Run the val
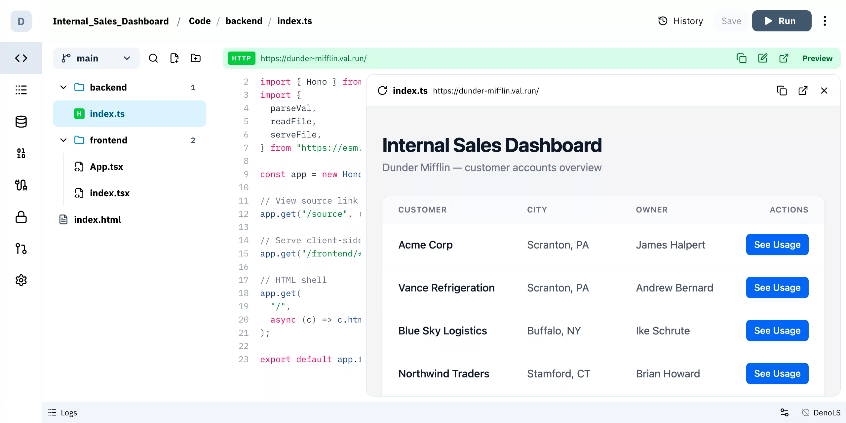The height and width of the screenshot is (423, 846). (782, 21)
